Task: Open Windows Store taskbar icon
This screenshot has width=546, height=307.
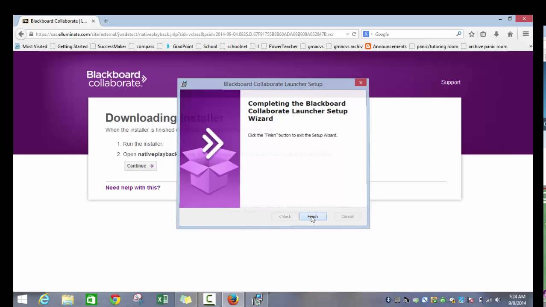Action: point(91,299)
